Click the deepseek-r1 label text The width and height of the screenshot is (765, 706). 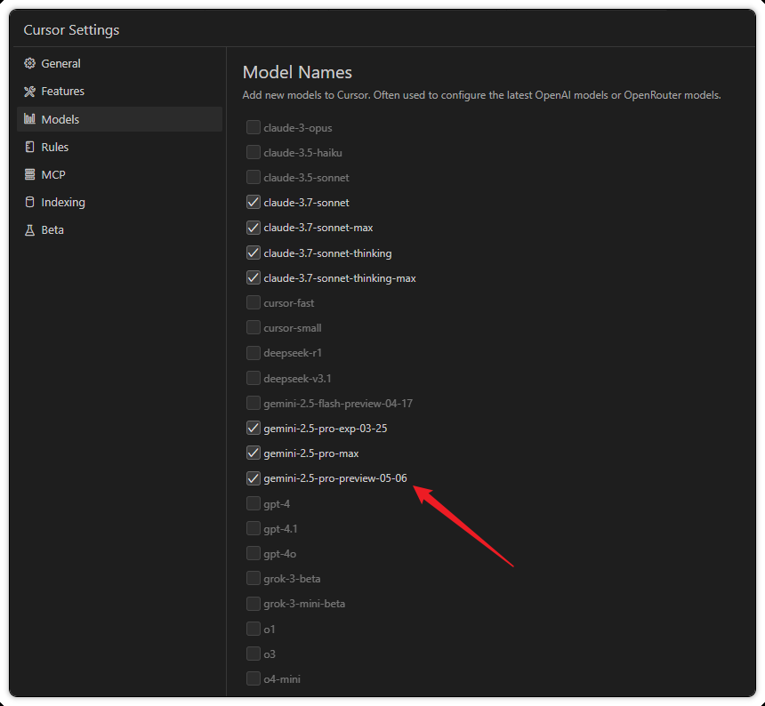tap(293, 353)
